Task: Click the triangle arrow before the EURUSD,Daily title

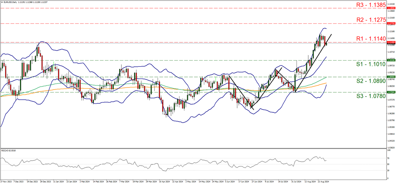Action: point(2,2)
